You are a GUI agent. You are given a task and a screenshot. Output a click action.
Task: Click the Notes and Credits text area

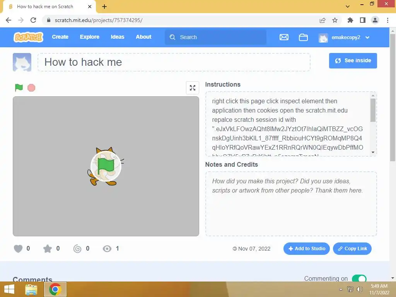(291, 204)
